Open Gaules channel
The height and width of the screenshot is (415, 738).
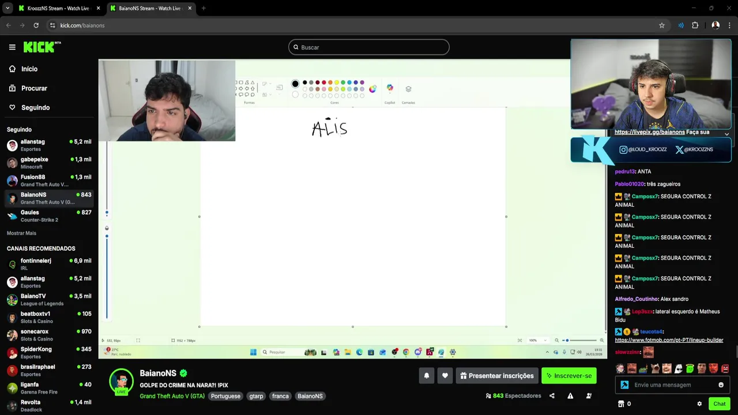click(48, 216)
